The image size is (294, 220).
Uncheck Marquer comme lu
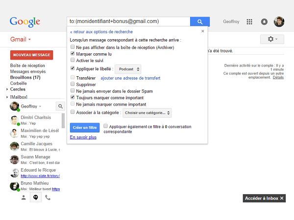pyautogui.click(x=73, y=53)
